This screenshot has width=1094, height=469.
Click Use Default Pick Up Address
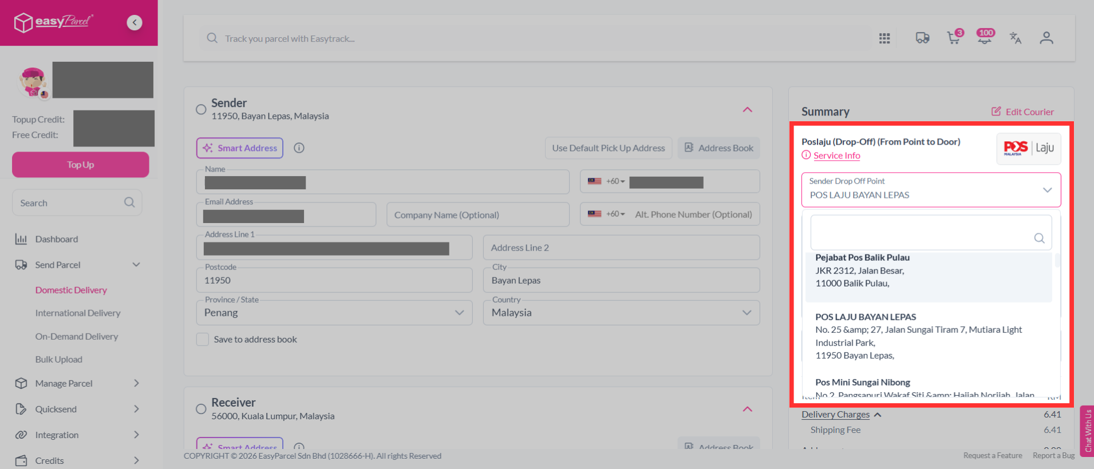coord(609,148)
